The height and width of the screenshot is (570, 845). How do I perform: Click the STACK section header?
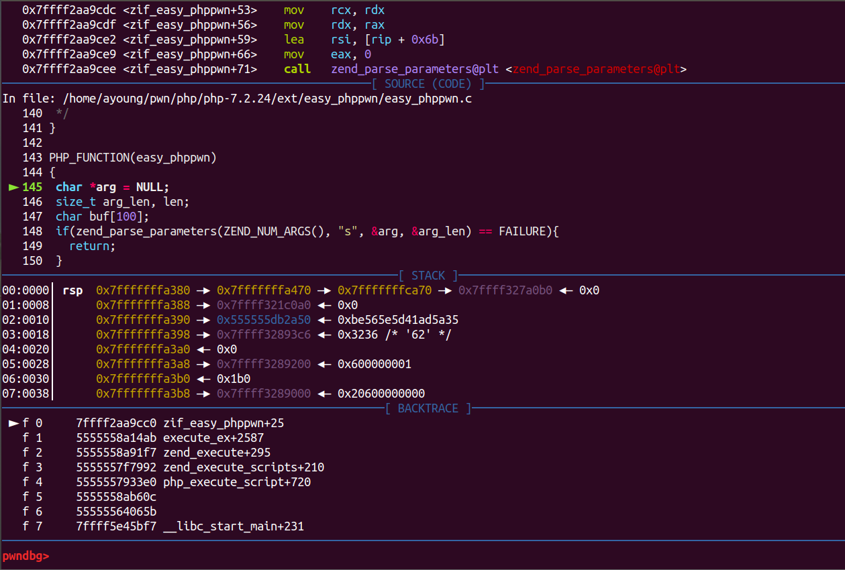pos(428,276)
